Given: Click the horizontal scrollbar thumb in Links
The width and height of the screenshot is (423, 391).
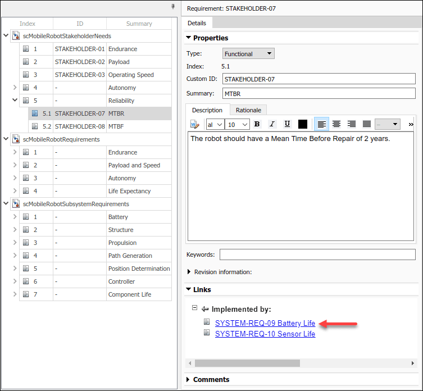Looking at the screenshot, I should point(247,363).
